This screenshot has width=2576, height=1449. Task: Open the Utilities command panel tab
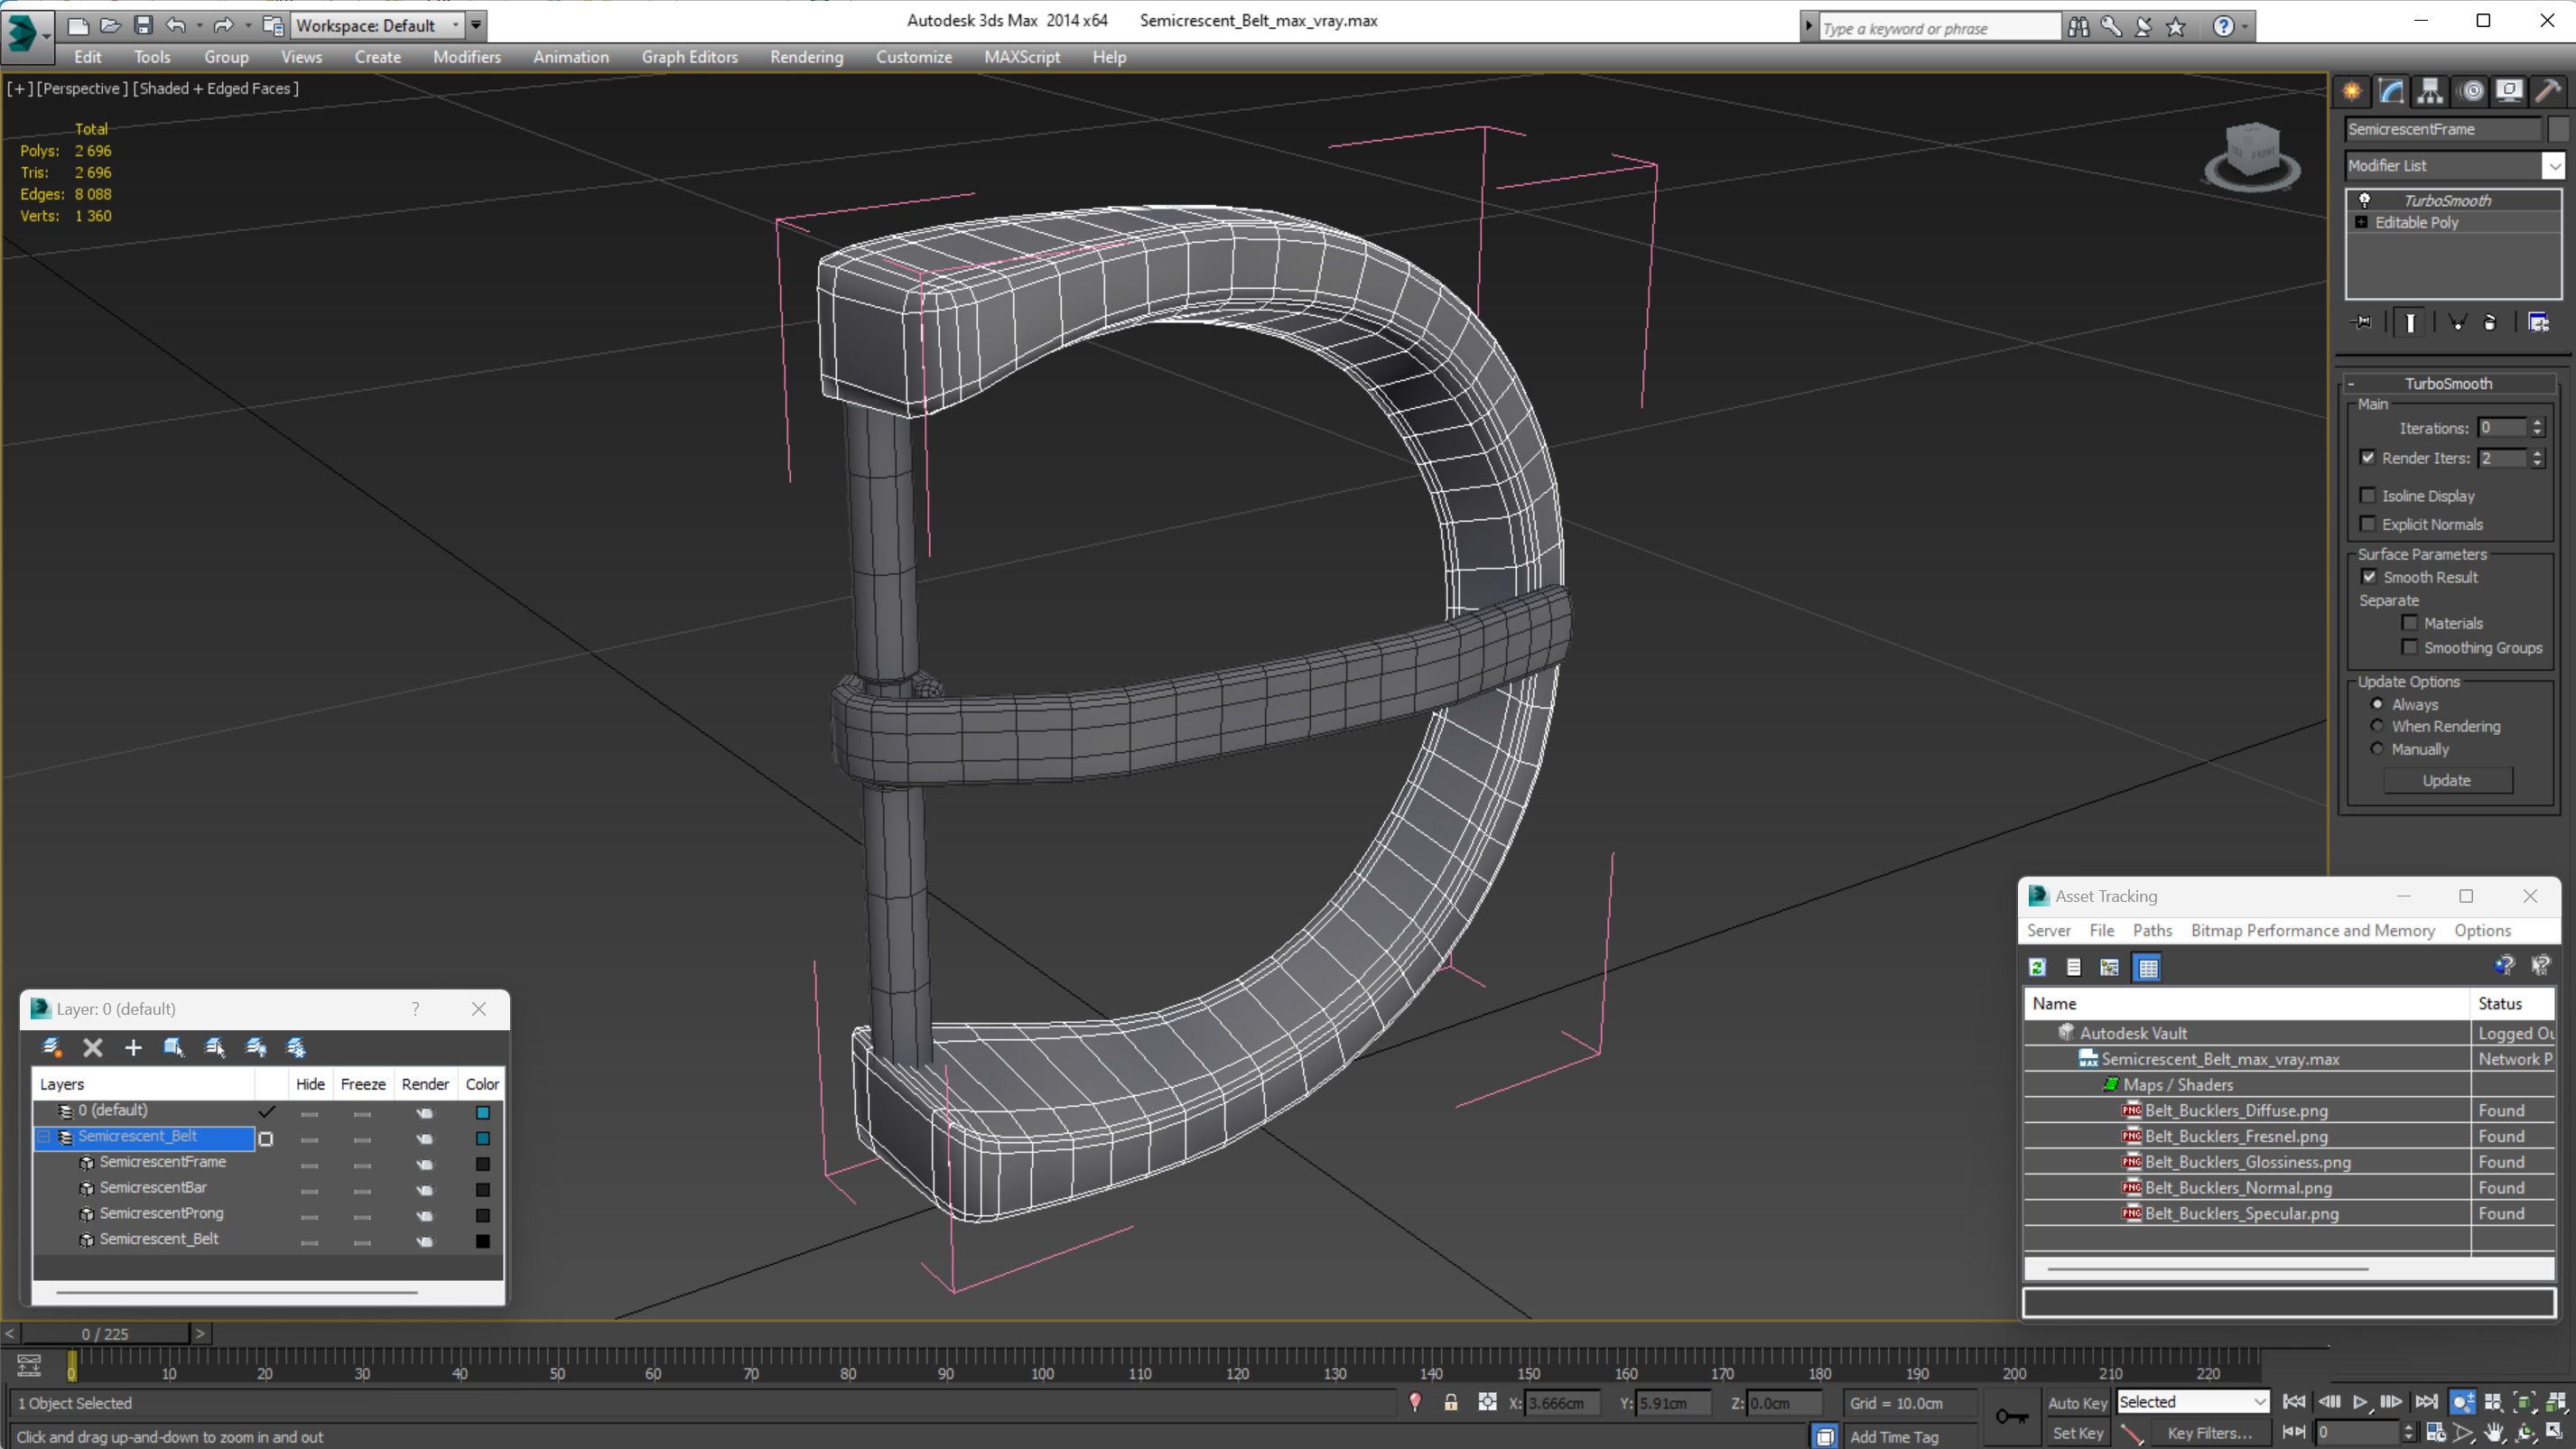tap(2548, 91)
